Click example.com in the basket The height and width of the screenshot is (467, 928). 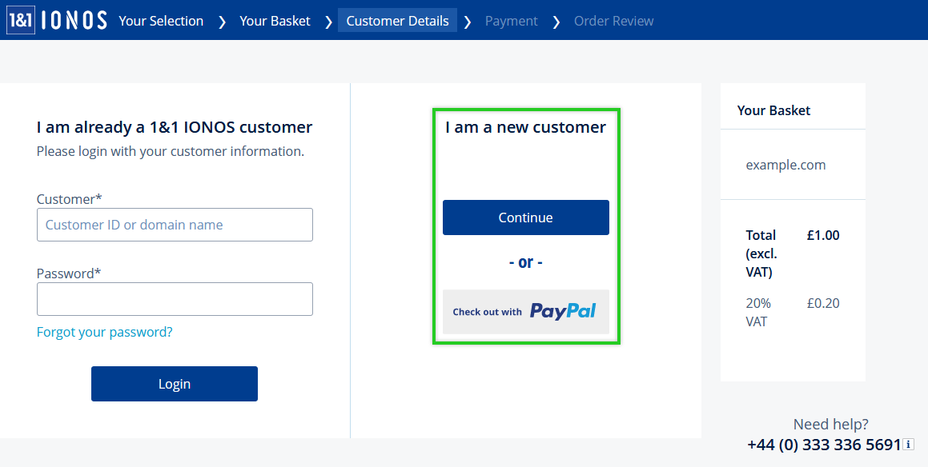coord(785,165)
